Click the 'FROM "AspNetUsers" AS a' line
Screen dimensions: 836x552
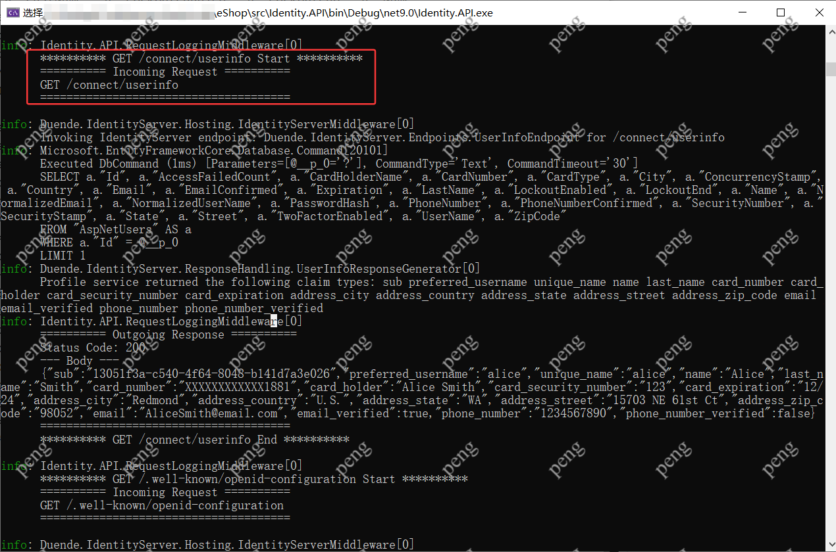tap(116, 229)
